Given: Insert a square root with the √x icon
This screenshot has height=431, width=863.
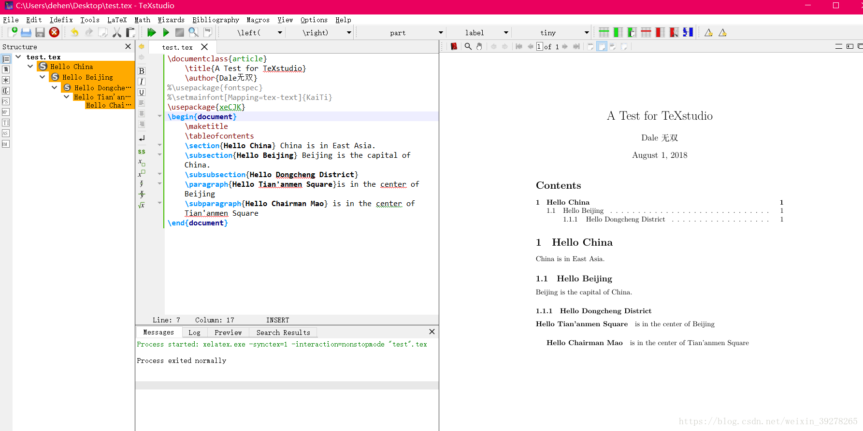Looking at the screenshot, I should click(142, 205).
